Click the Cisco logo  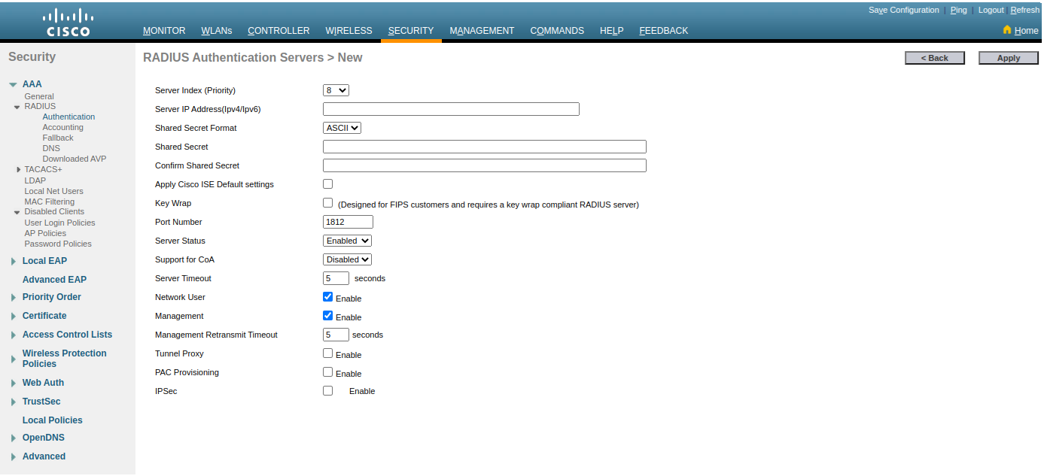(68, 22)
